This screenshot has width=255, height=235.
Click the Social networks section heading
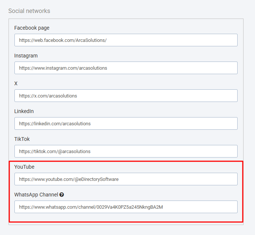pos(29,11)
